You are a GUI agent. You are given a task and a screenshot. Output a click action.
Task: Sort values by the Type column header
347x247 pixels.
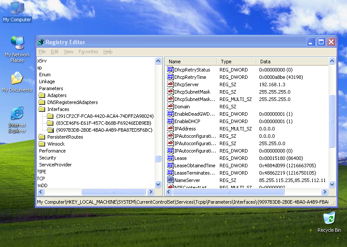pos(236,62)
